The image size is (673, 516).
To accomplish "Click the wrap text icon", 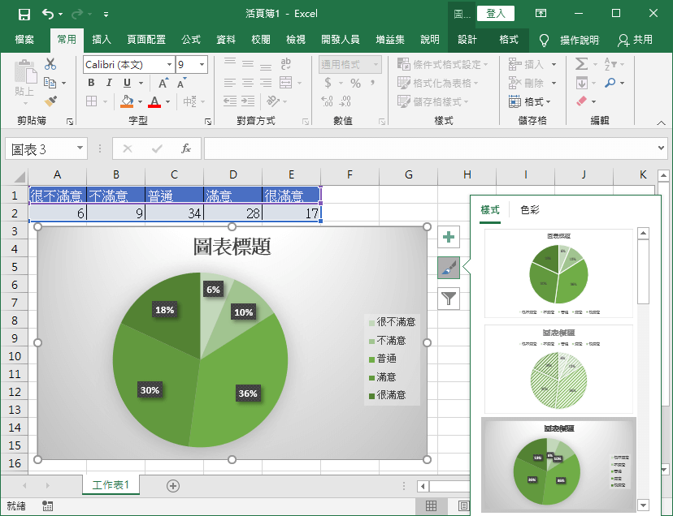I will click(x=285, y=64).
